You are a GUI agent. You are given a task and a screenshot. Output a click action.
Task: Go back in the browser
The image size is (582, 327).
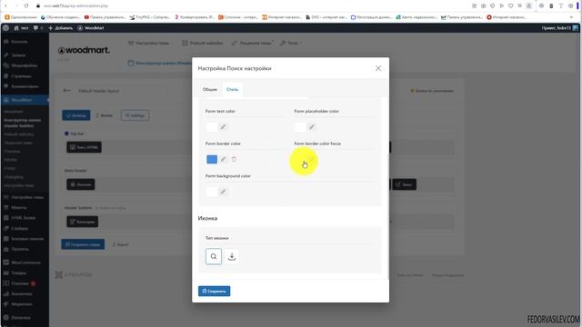[5, 6]
